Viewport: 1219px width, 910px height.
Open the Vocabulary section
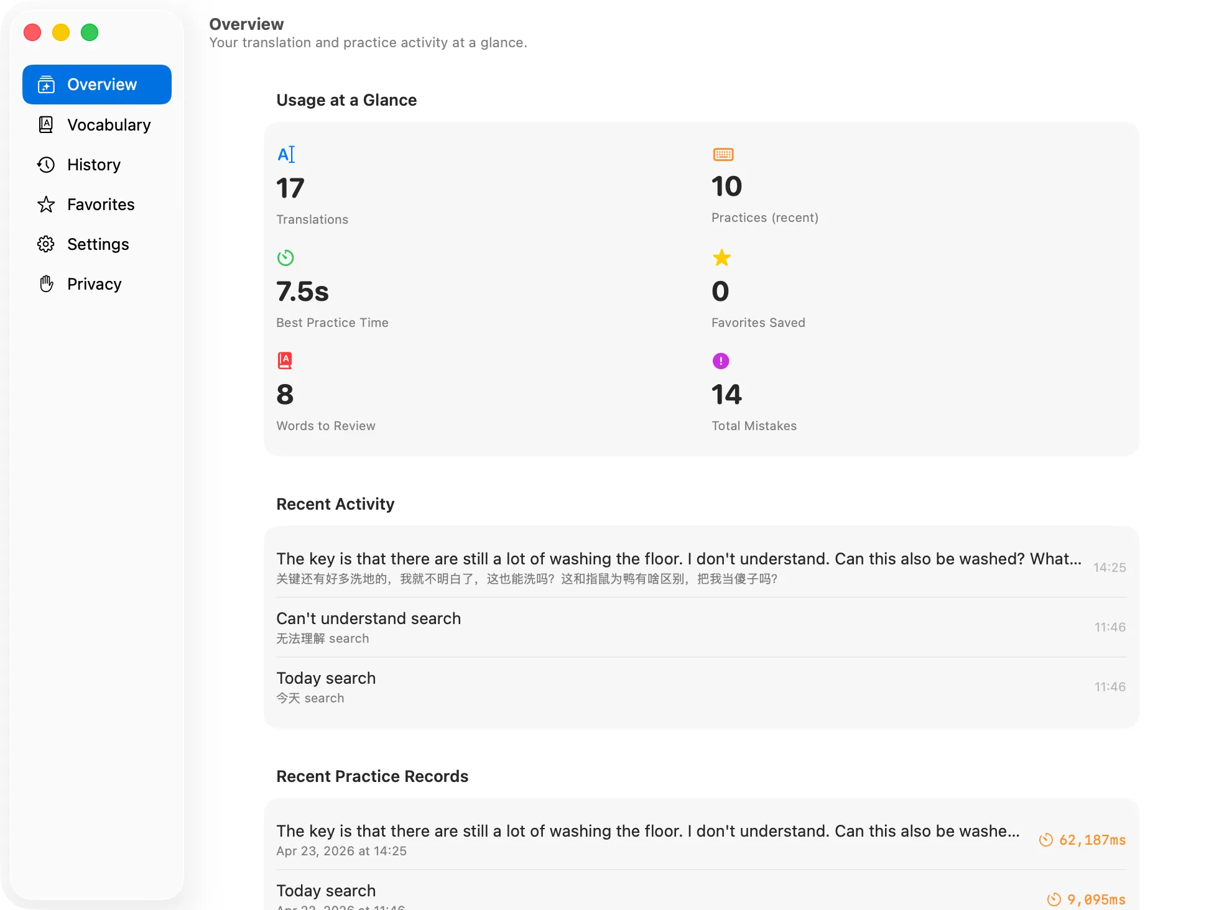(x=97, y=124)
